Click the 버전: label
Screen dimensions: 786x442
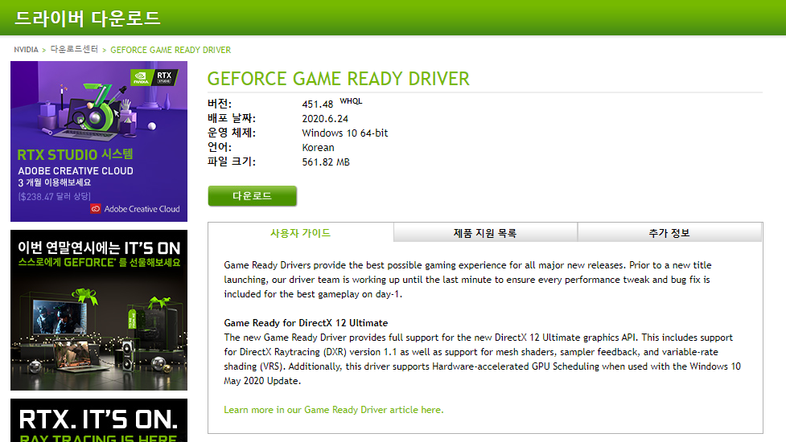click(x=220, y=104)
